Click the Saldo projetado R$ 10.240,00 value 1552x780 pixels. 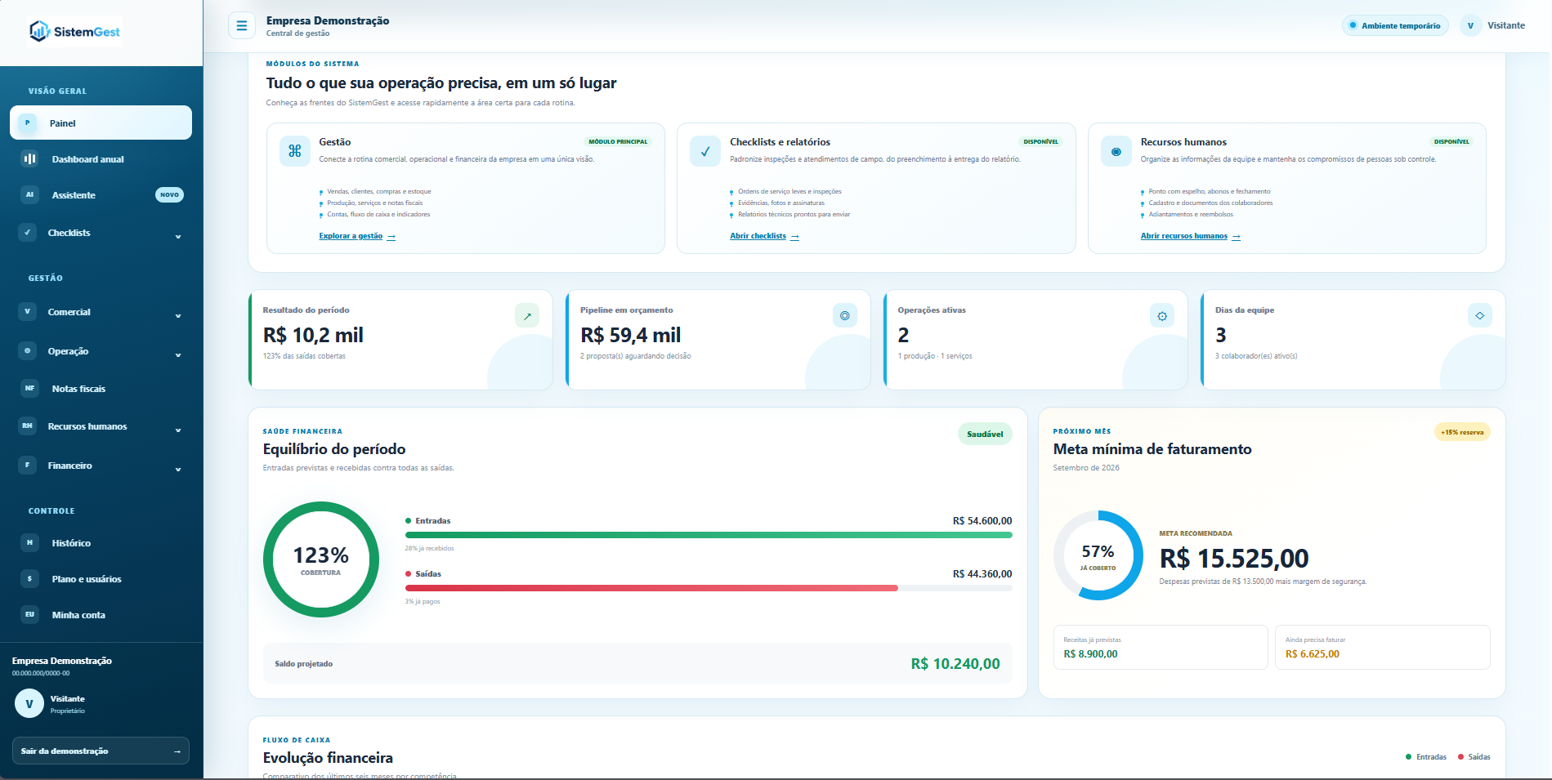955,664
